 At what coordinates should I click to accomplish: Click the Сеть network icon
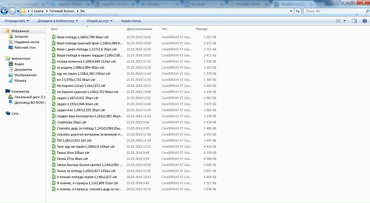point(8,113)
